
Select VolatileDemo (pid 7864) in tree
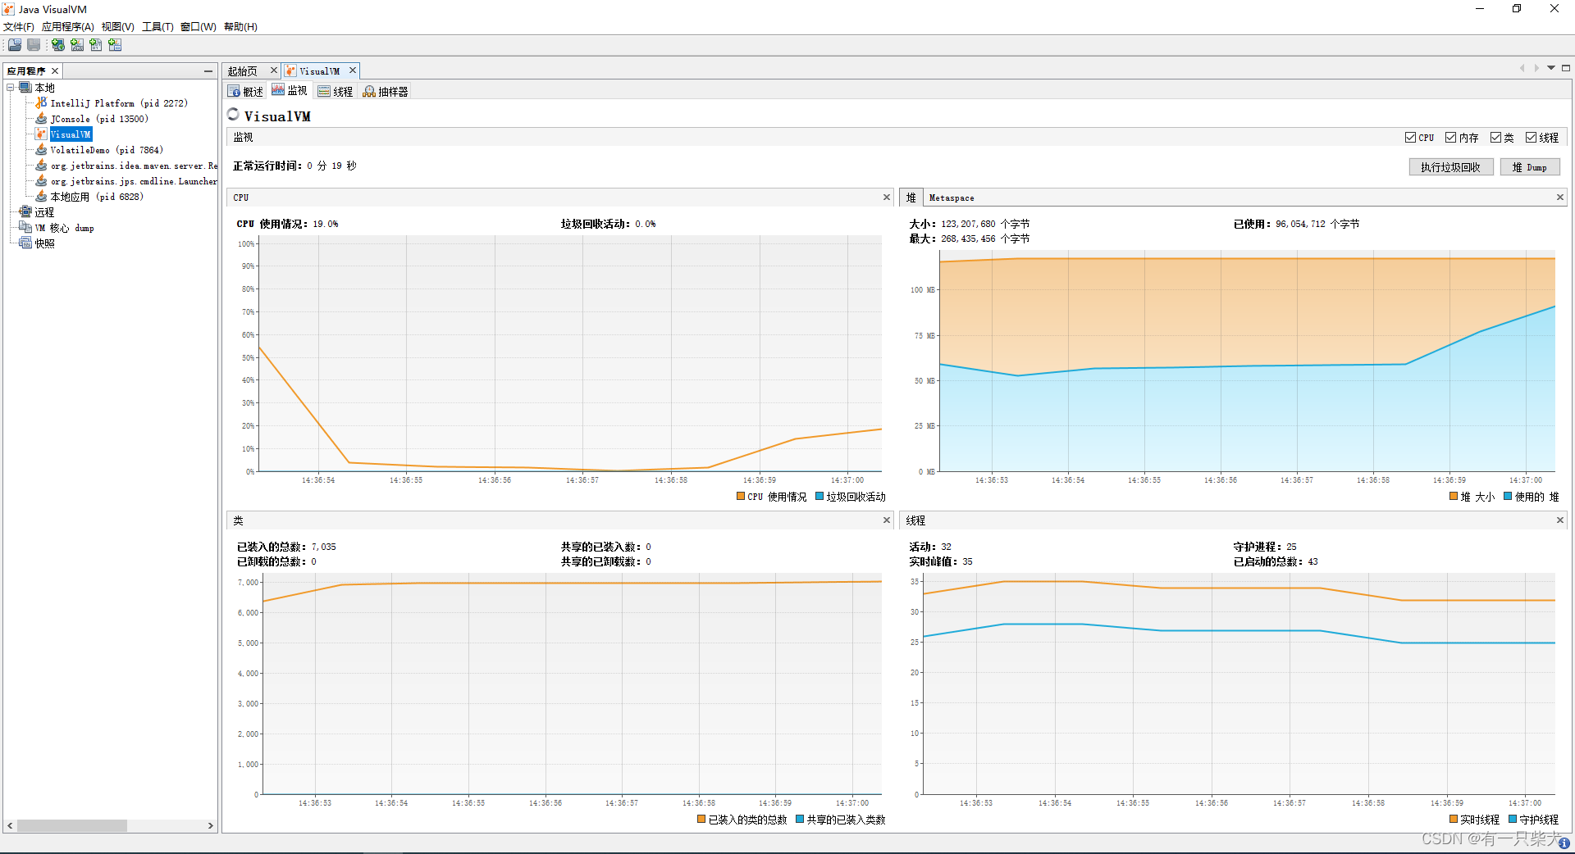pyautogui.click(x=107, y=150)
